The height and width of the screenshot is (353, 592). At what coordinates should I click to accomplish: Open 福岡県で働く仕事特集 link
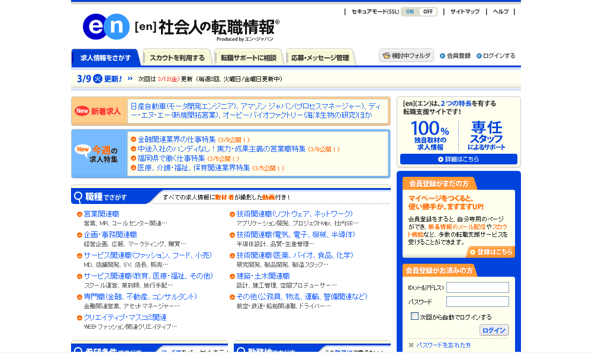click(x=171, y=158)
